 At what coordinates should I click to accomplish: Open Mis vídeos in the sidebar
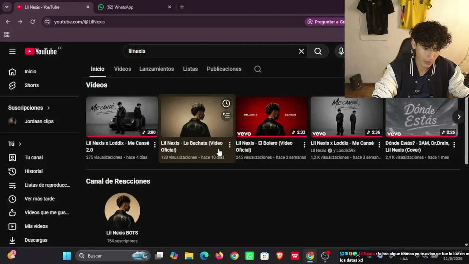pos(40,226)
